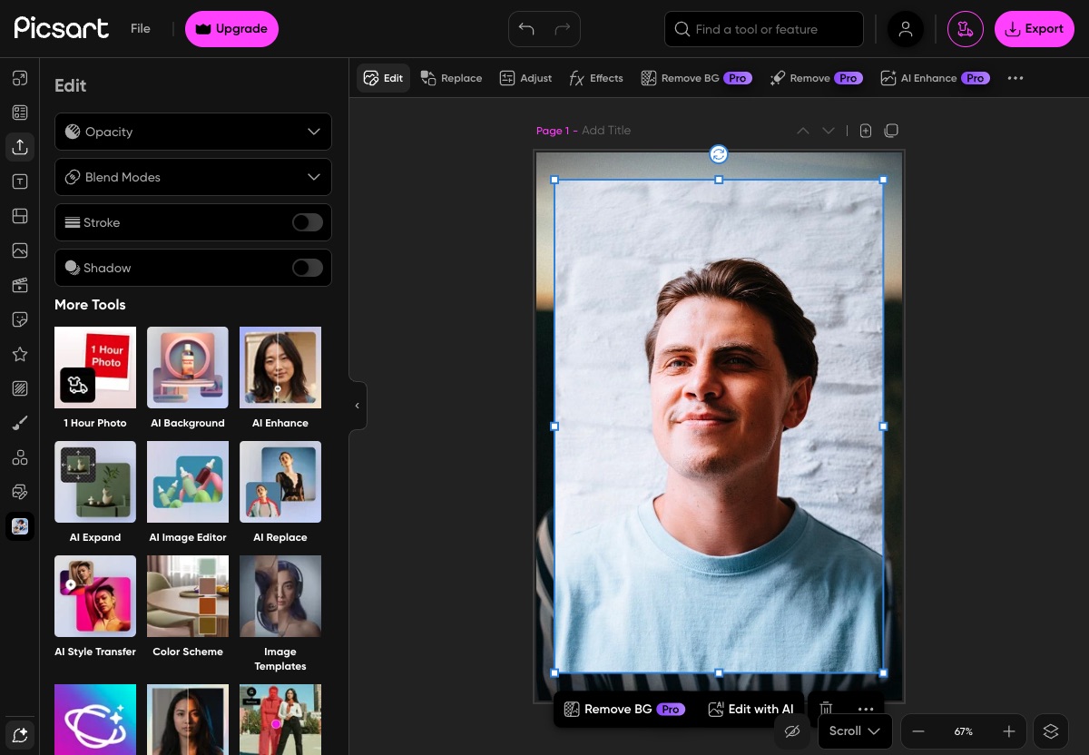
Task: Open the AI Replace tool
Action: (280, 493)
